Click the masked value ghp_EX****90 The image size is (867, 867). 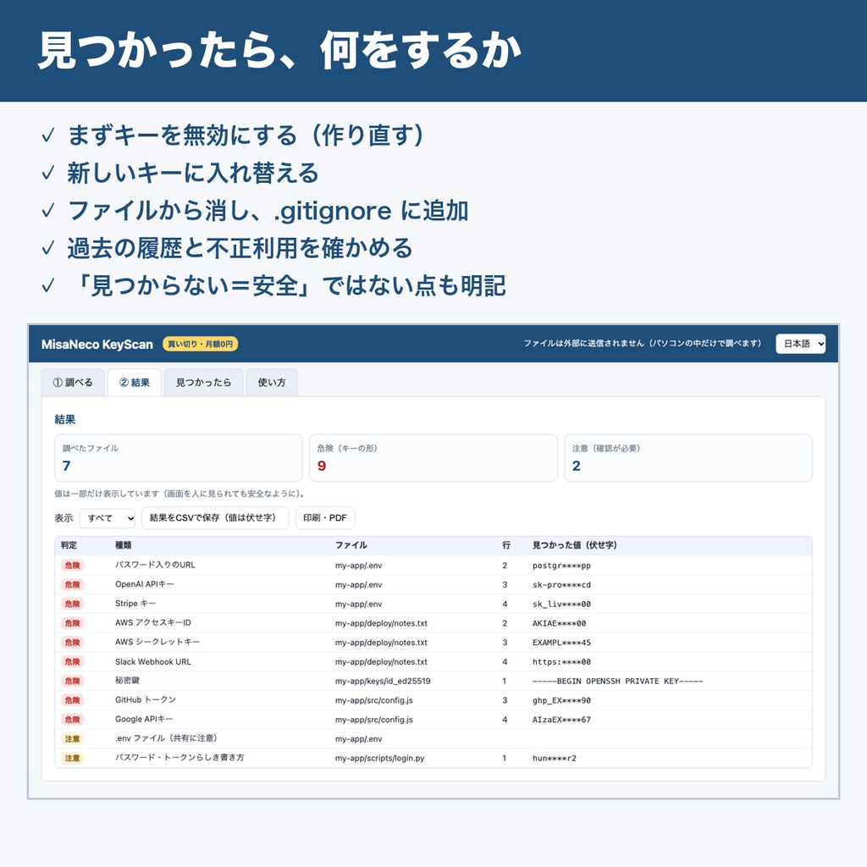click(x=562, y=700)
